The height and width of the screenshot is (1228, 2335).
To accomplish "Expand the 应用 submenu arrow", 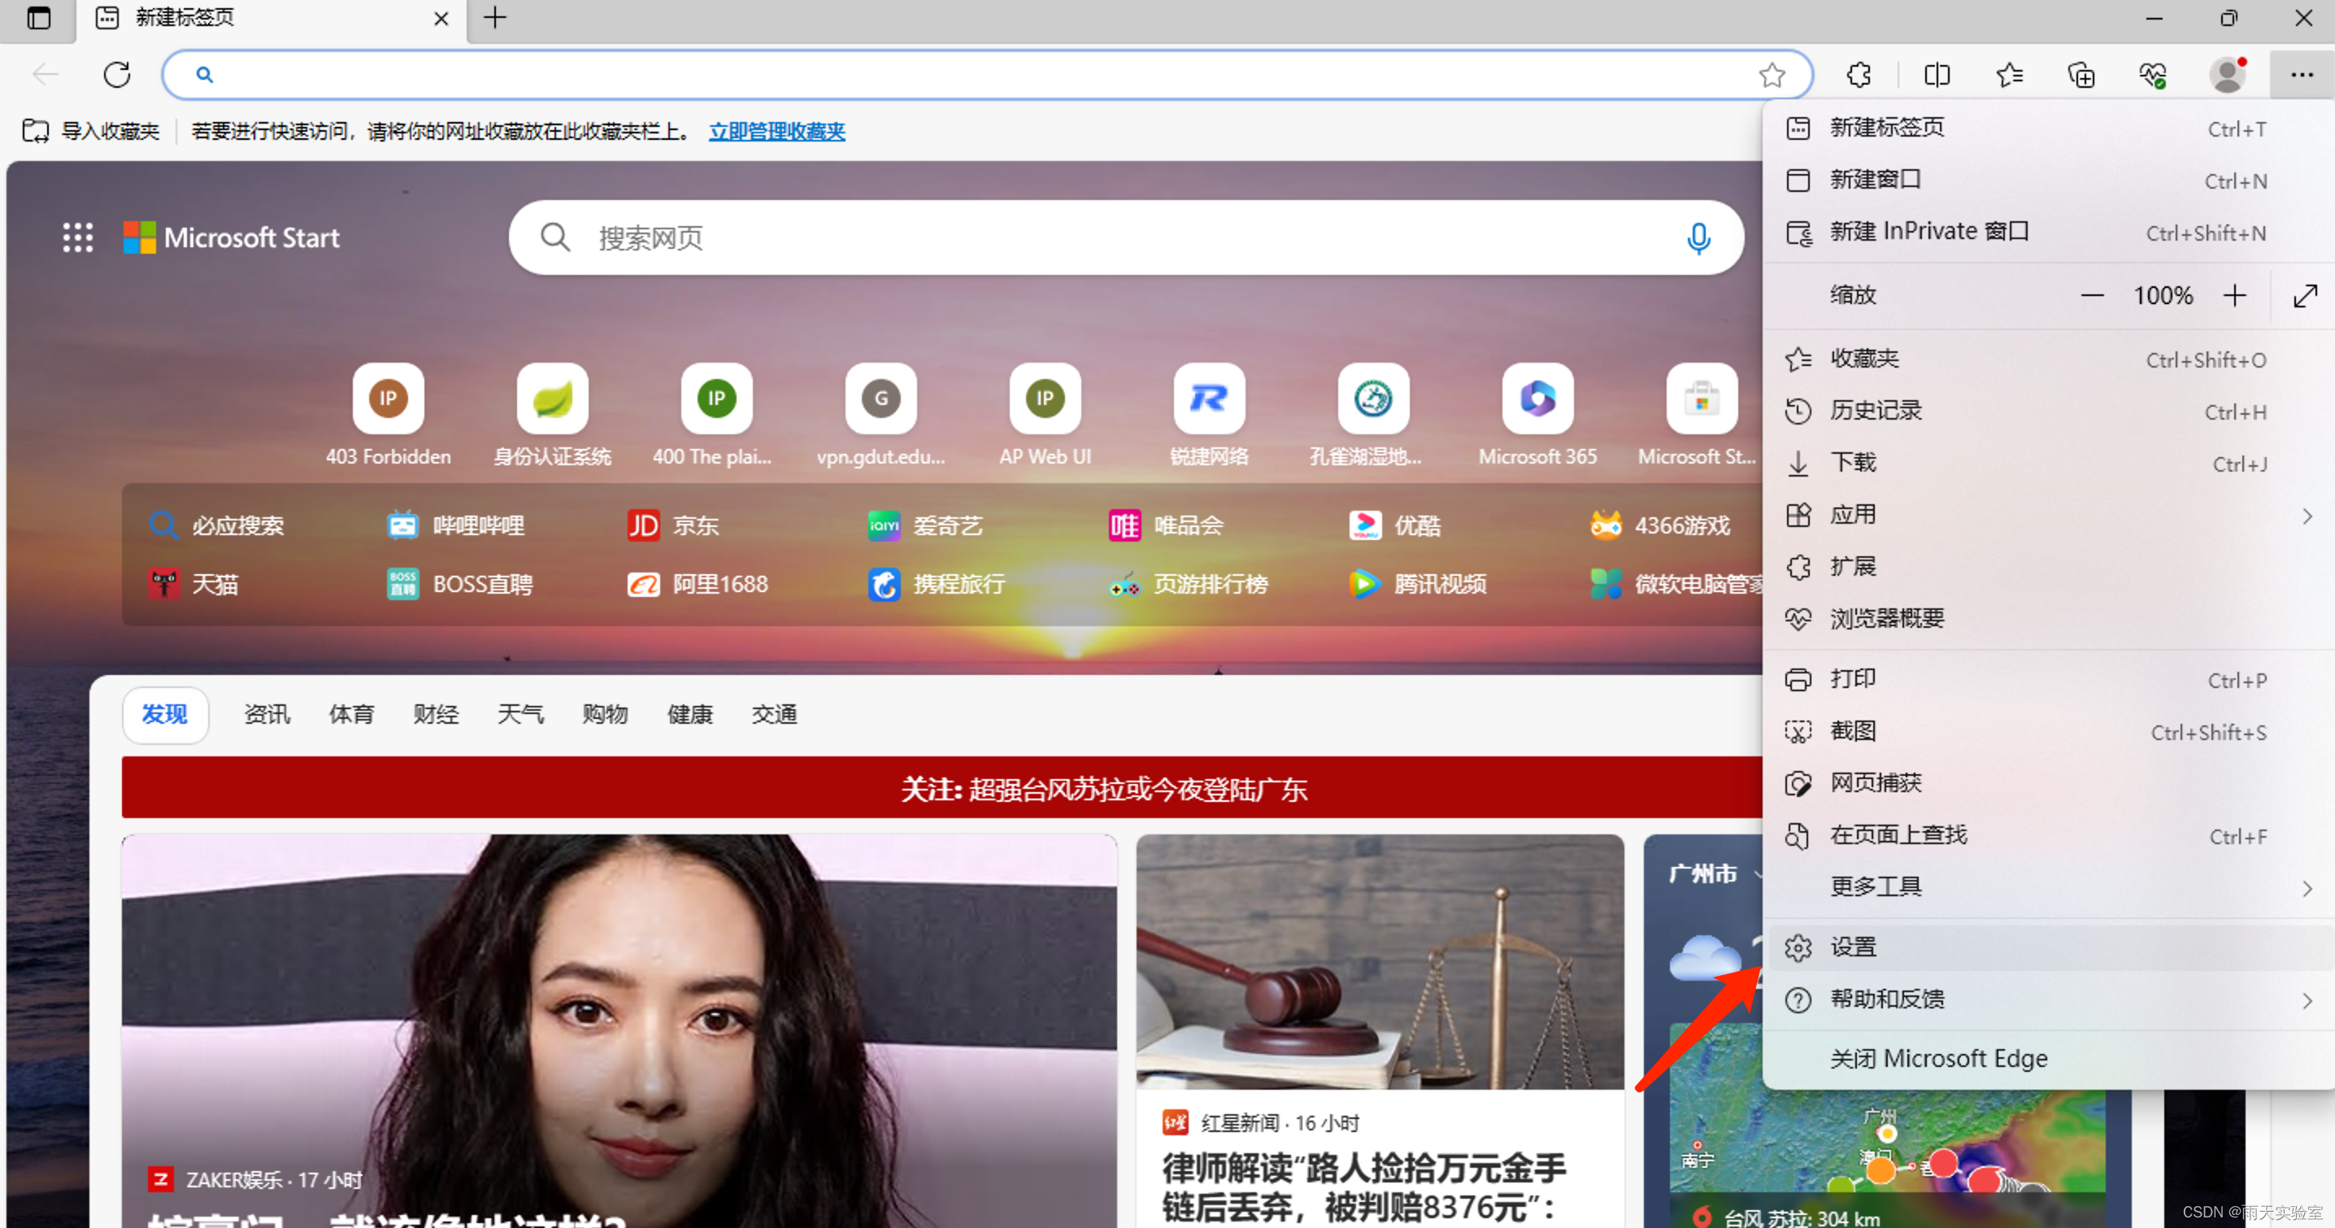I will click(x=2306, y=515).
